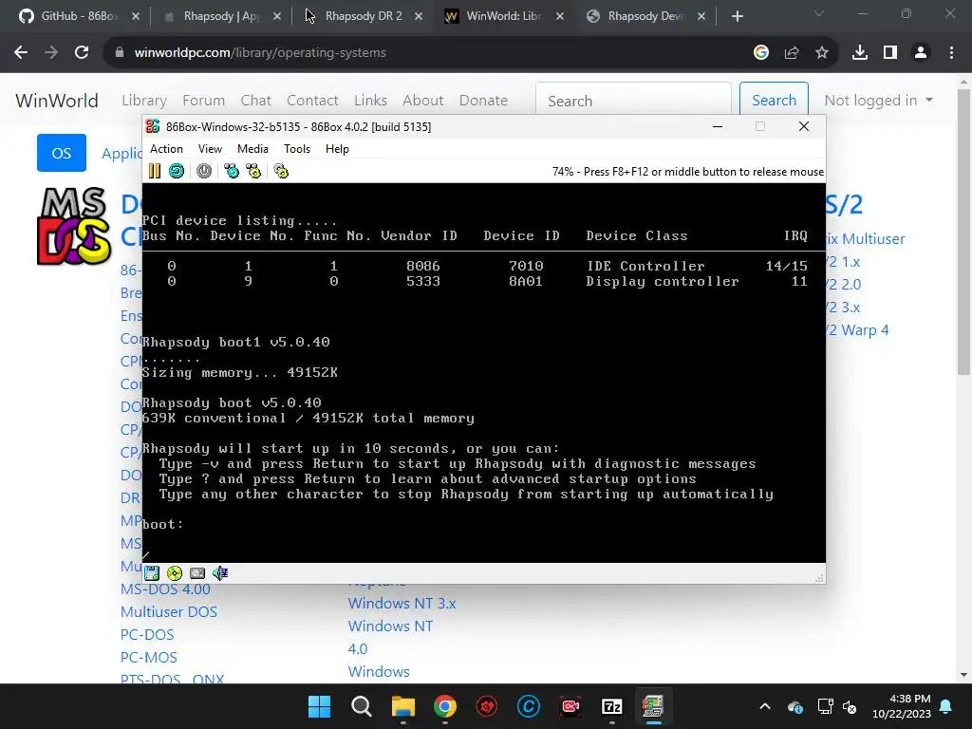Reload the WinWorld page
Image resolution: width=972 pixels, height=729 pixels.
82,53
